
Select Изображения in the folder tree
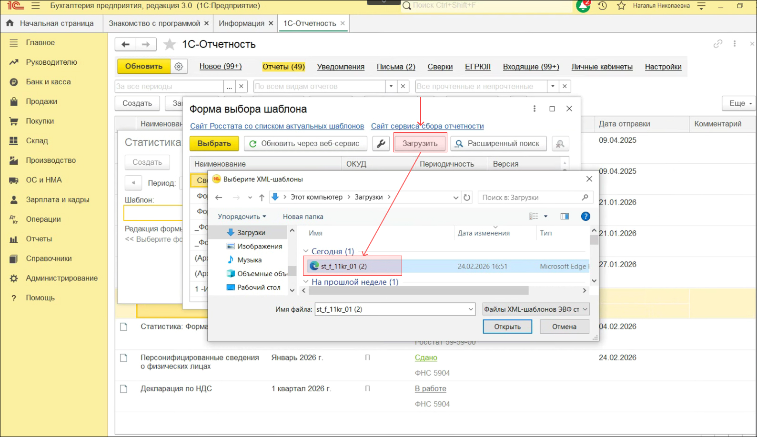[x=254, y=246]
